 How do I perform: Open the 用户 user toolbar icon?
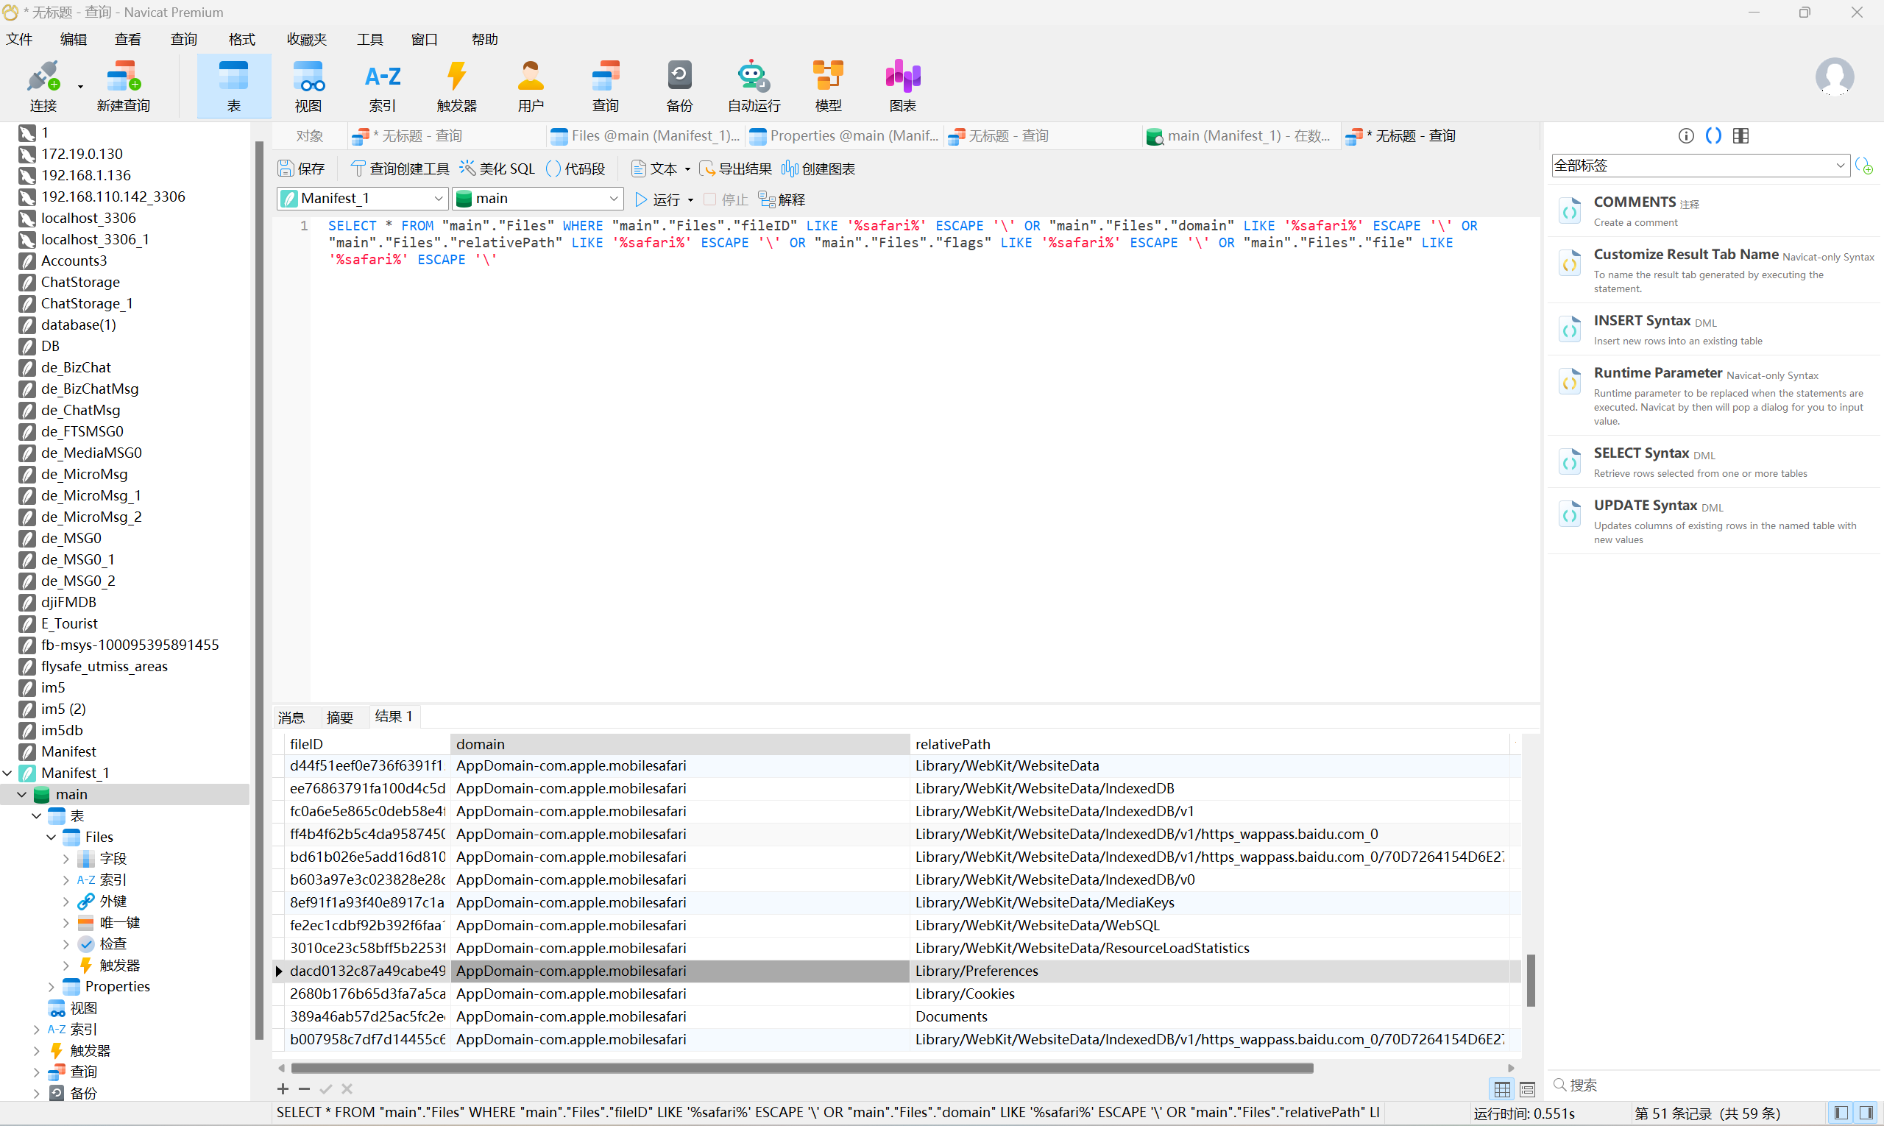(531, 87)
